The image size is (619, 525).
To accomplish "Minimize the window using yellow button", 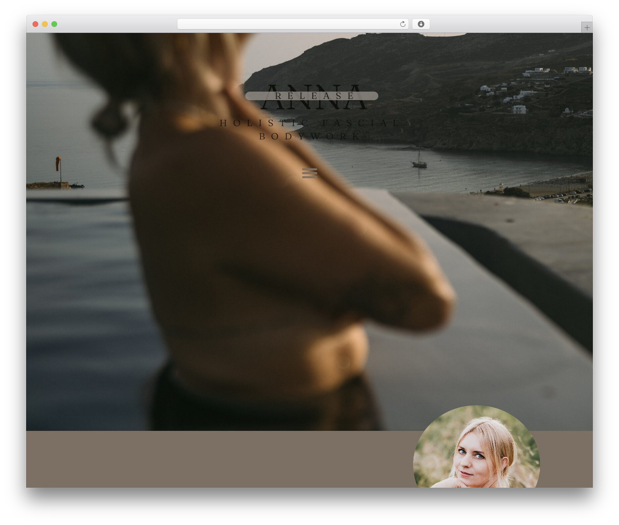I will coord(45,24).
